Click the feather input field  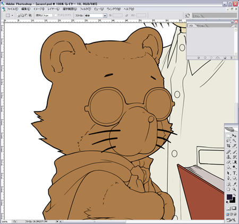point(47,15)
